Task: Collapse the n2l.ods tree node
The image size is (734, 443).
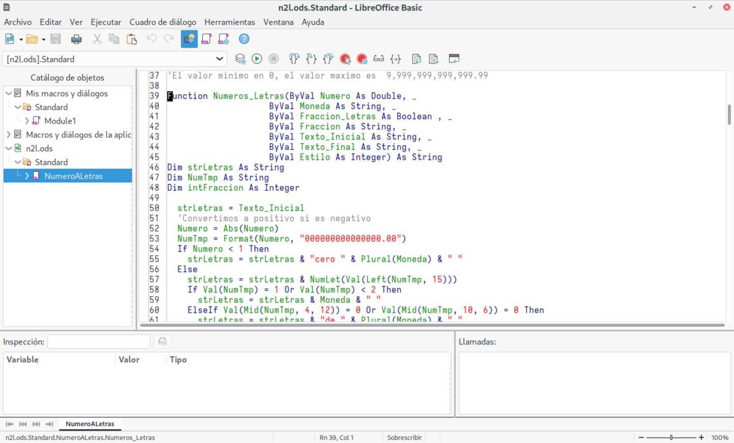Action: click(9, 149)
